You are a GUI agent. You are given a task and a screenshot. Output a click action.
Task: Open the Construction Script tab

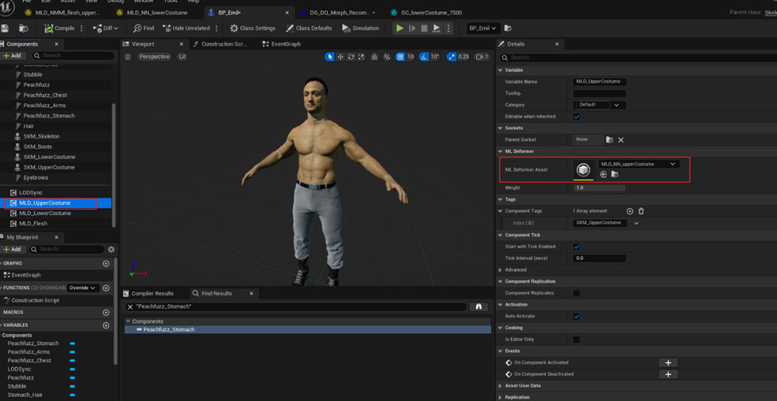pos(220,44)
